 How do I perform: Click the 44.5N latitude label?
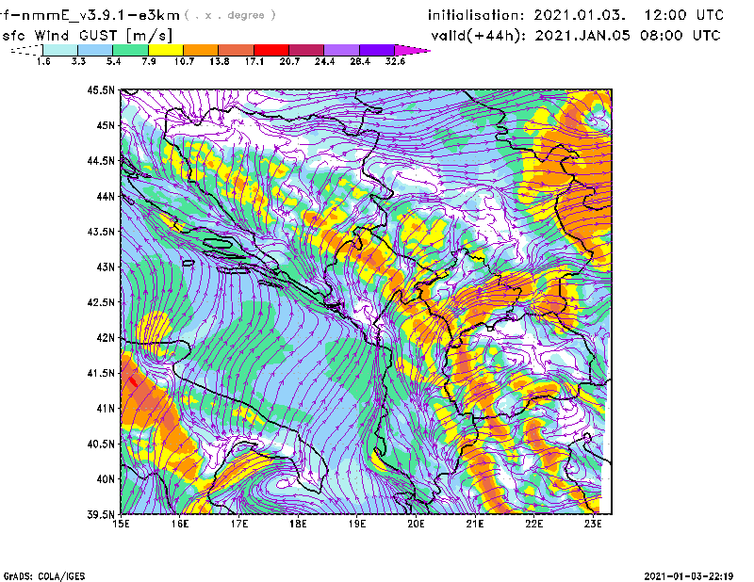click(101, 160)
